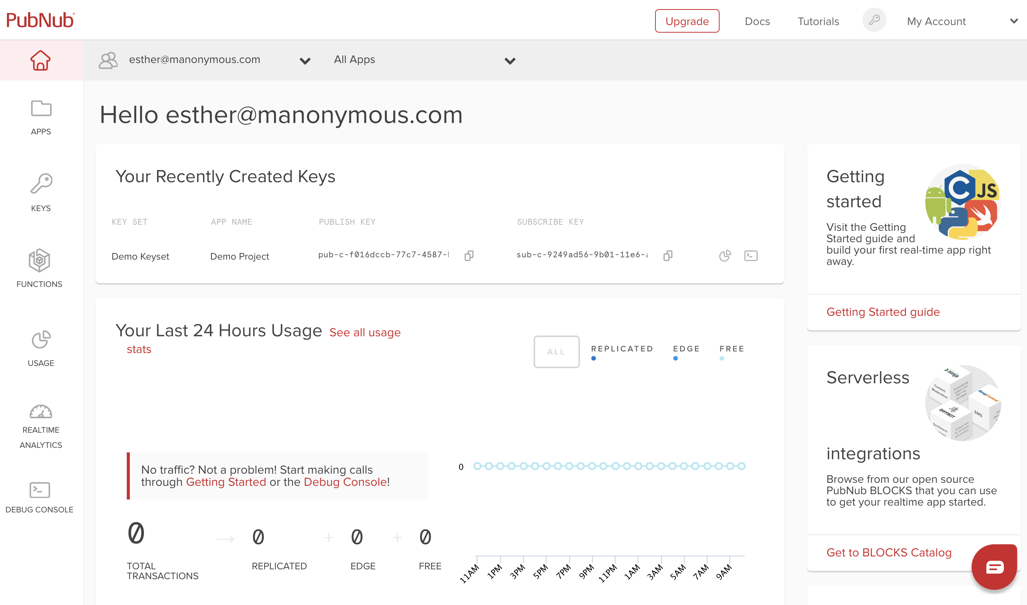
Task: Open the Getting Started guide link
Action: 883,312
